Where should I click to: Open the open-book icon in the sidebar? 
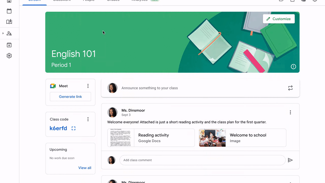pyautogui.click(x=9, y=22)
